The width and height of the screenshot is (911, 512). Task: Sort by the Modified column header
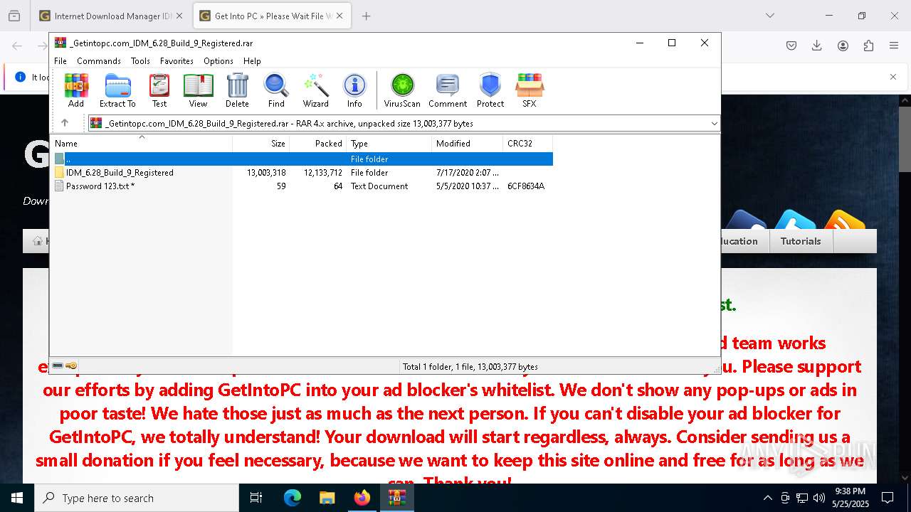coord(468,143)
